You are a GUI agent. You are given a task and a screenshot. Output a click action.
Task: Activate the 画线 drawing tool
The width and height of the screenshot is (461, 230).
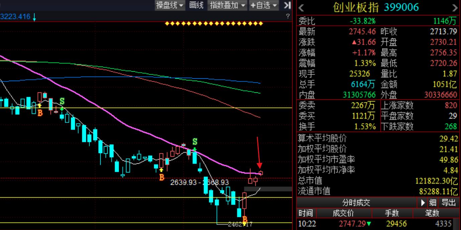coord(196,5)
